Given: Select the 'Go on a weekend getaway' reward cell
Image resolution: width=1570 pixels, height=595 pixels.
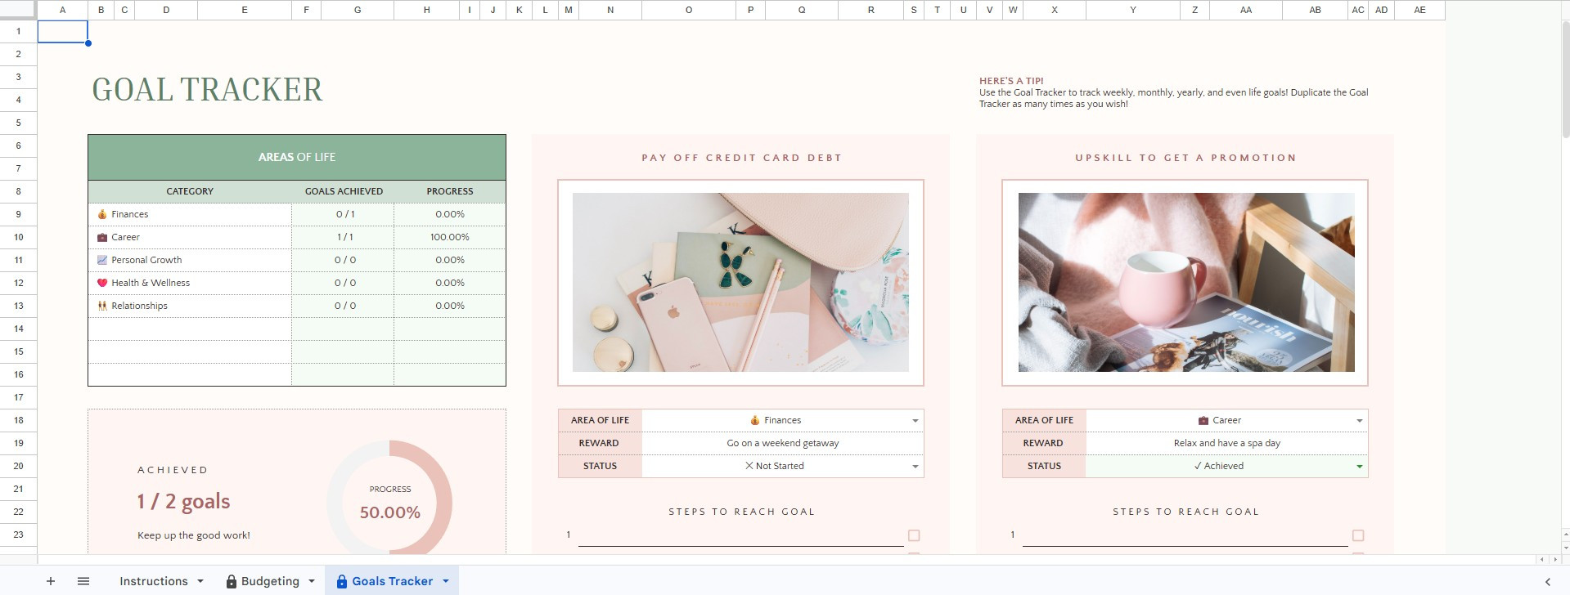Looking at the screenshot, I should (x=782, y=443).
